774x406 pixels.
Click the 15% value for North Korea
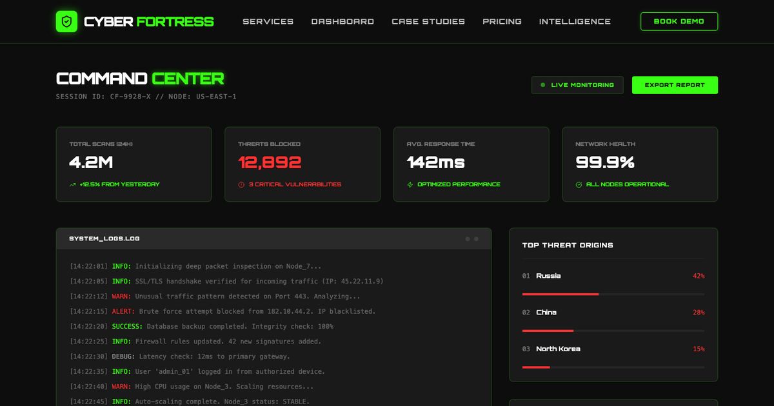tap(699, 349)
